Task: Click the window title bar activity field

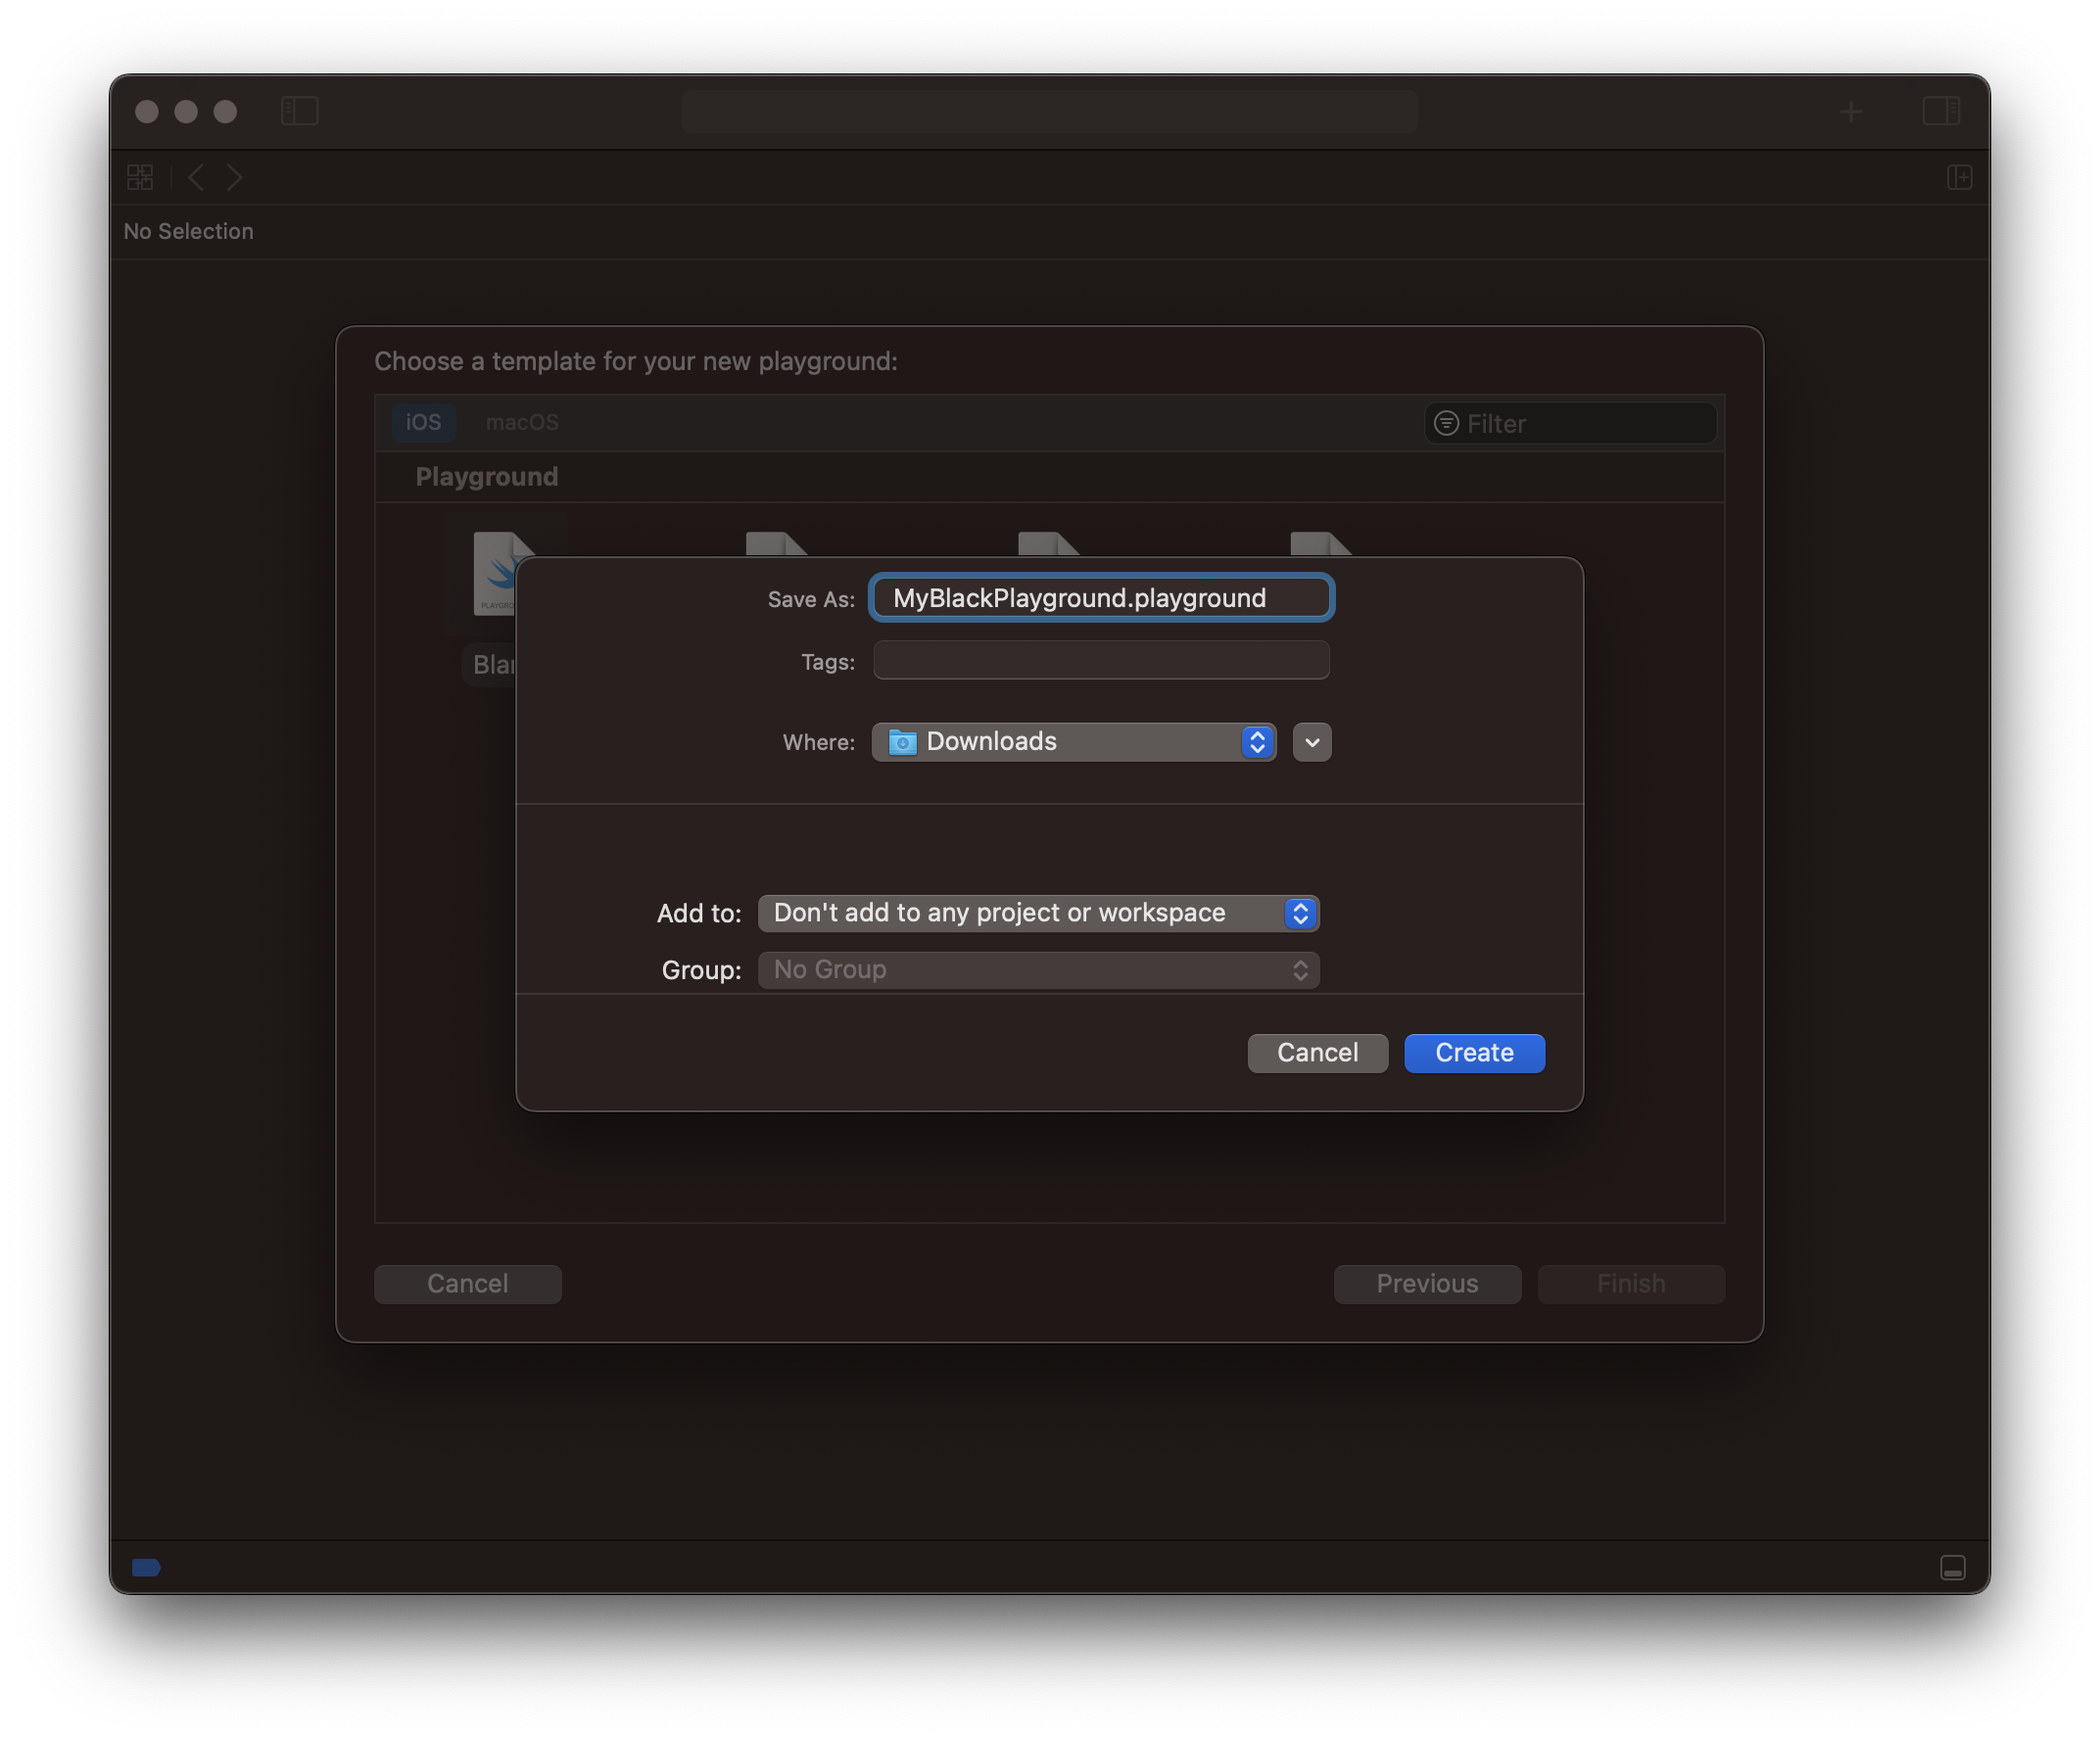Action: [x=1049, y=111]
